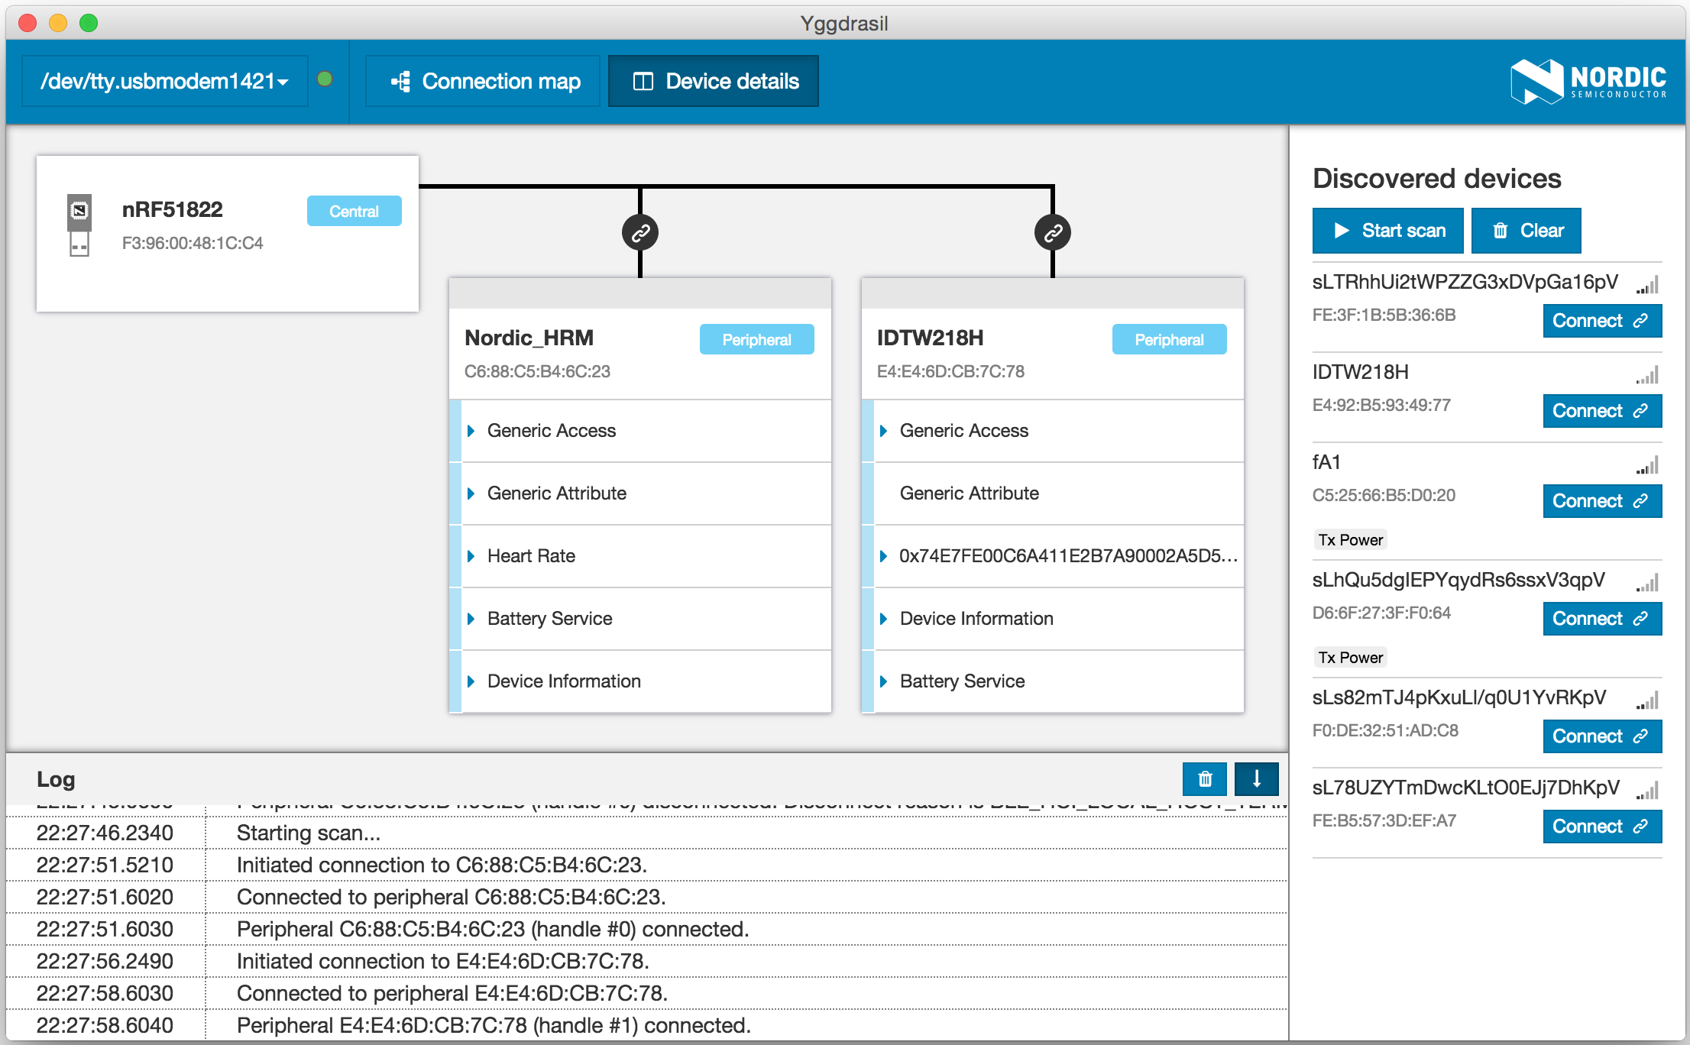This screenshot has height=1045, width=1690.
Task: Start scan for devices
Action: (x=1387, y=231)
